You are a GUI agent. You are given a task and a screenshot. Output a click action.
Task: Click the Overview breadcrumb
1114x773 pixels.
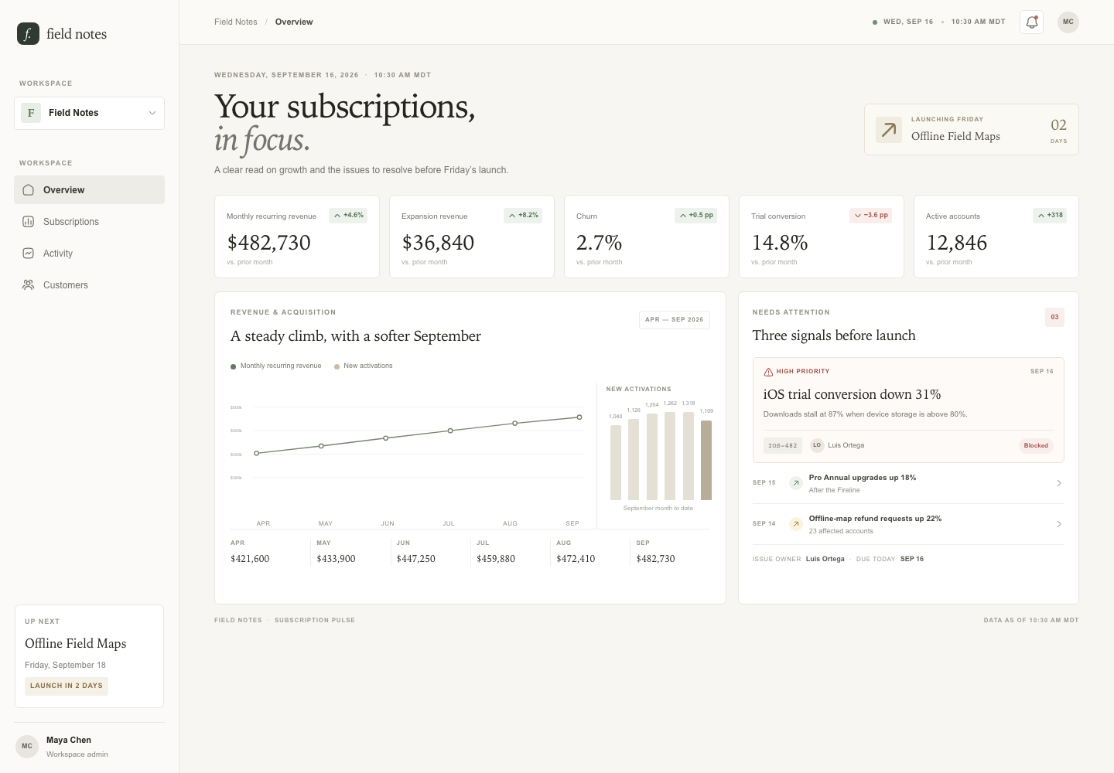click(x=294, y=22)
